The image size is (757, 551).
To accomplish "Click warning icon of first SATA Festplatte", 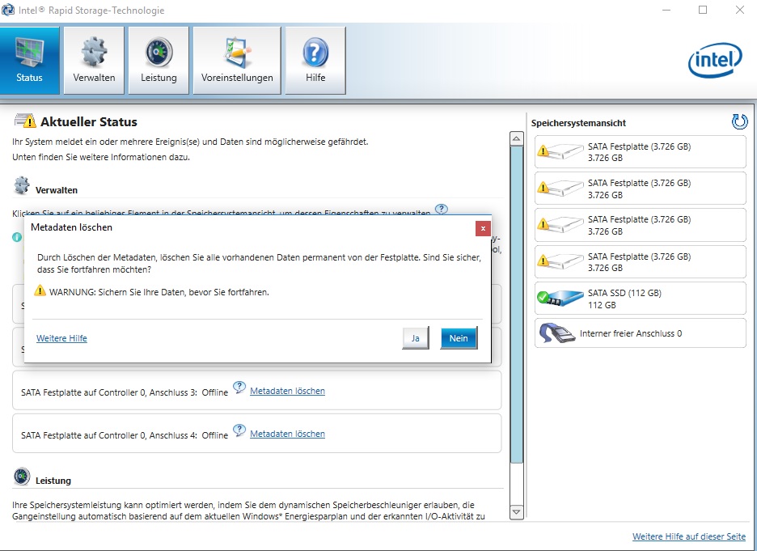I will click(543, 151).
